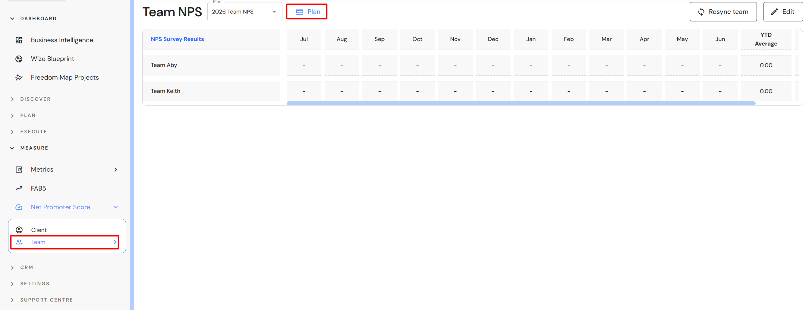The width and height of the screenshot is (806, 310).
Task: Click the Metrics wallet icon
Action: click(x=19, y=169)
